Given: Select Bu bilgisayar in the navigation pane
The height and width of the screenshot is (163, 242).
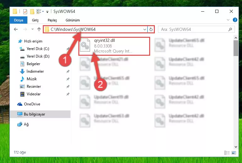Looking at the screenshot, I should coord(40,114).
